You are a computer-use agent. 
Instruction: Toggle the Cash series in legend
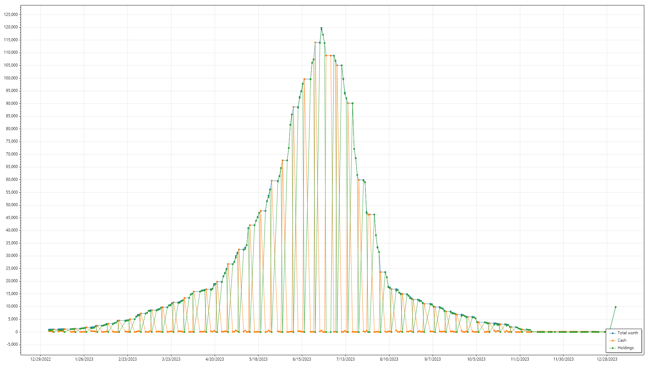pyautogui.click(x=622, y=340)
